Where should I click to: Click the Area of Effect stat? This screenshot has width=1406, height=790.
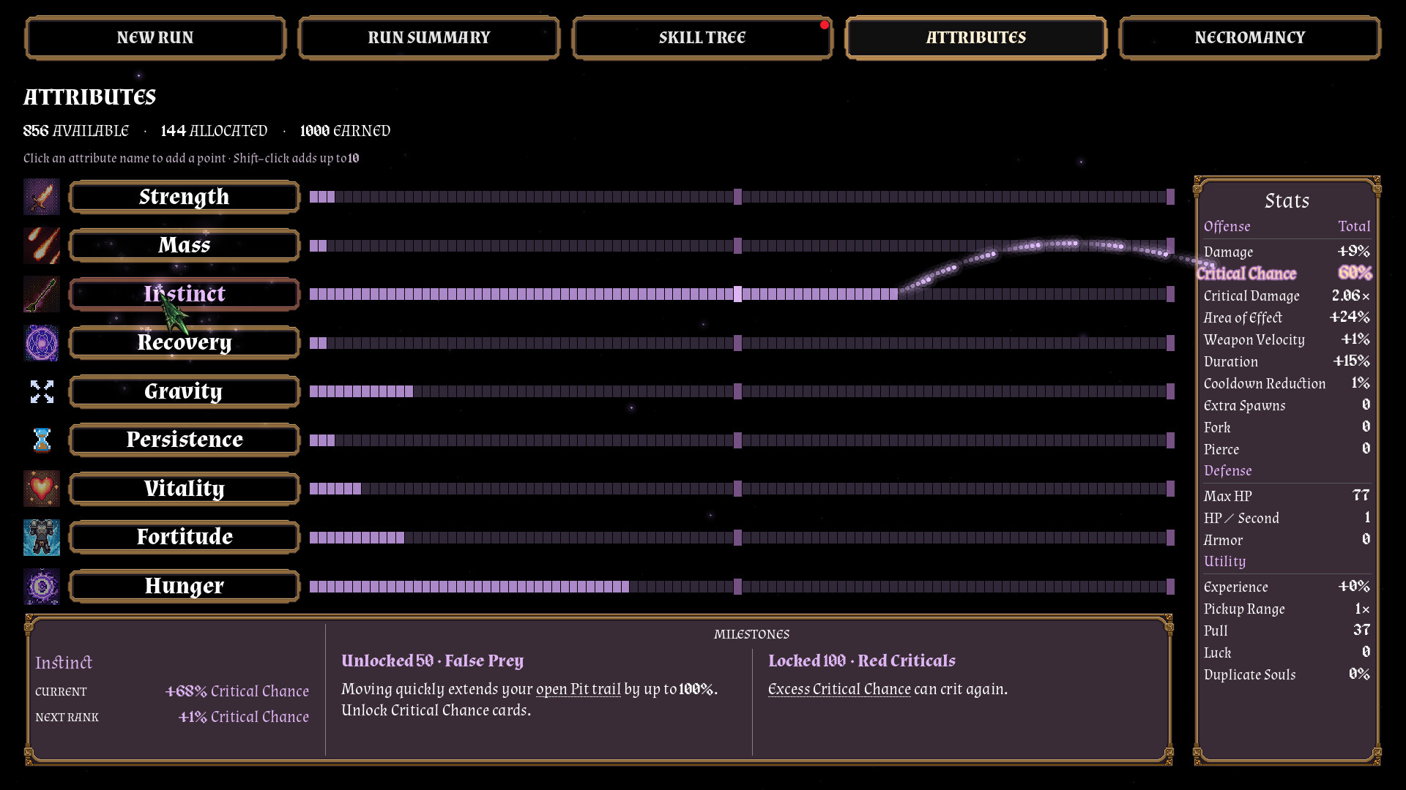click(x=1287, y=317)
